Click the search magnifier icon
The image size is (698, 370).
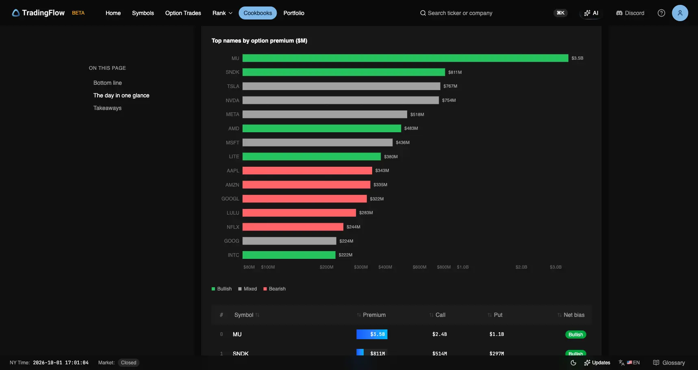[423, 13]
